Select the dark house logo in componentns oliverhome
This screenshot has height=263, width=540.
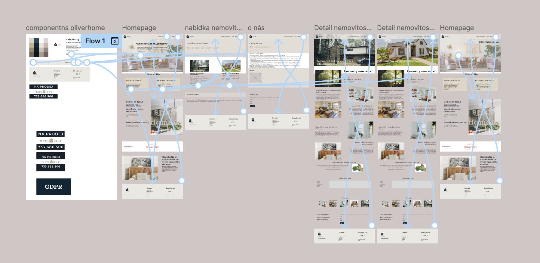pyautogui.click(x=56, y=45)
